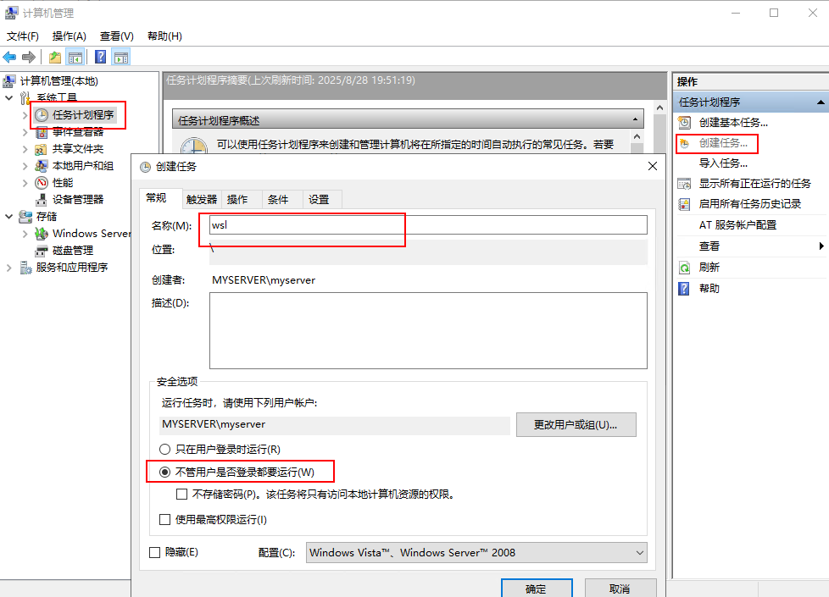
Task: Open 磁盘管理 icon in the tree
Action: [42, 251]
